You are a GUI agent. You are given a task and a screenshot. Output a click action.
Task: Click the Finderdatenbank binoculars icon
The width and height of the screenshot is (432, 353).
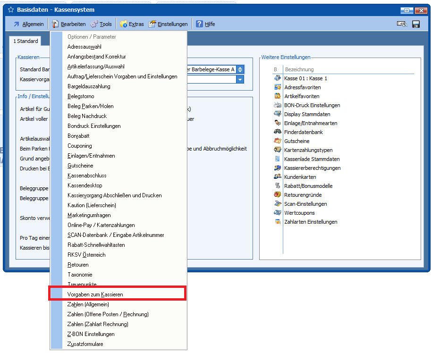pyautogui.click(x=278, y=132)
